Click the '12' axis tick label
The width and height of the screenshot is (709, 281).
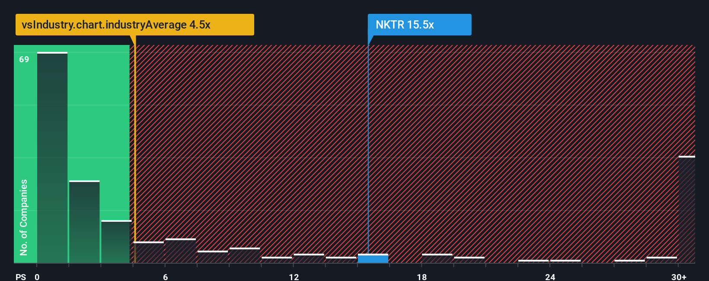[294, 277]
